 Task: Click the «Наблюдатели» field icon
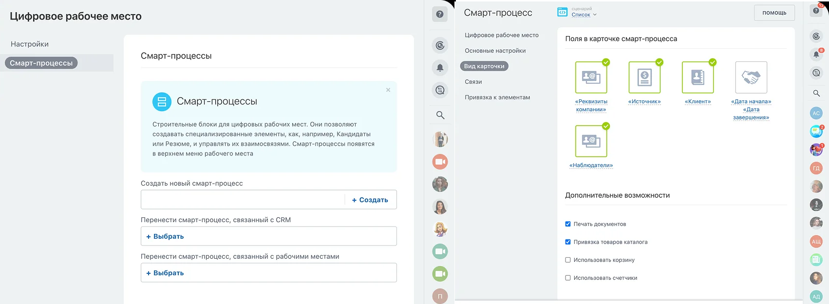click(591, 141)
